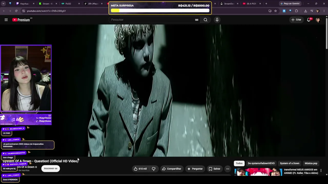
Task: Open YouTube notifications bell
Action: tap(309, 20)
